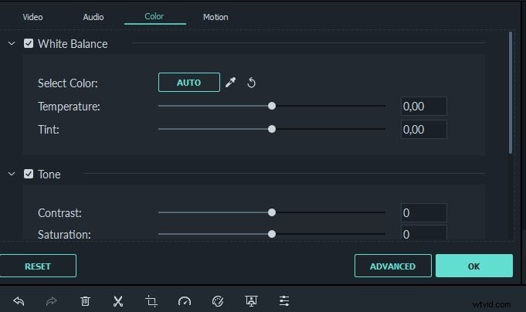Click the 'Saturation:' label

point(64,235)
